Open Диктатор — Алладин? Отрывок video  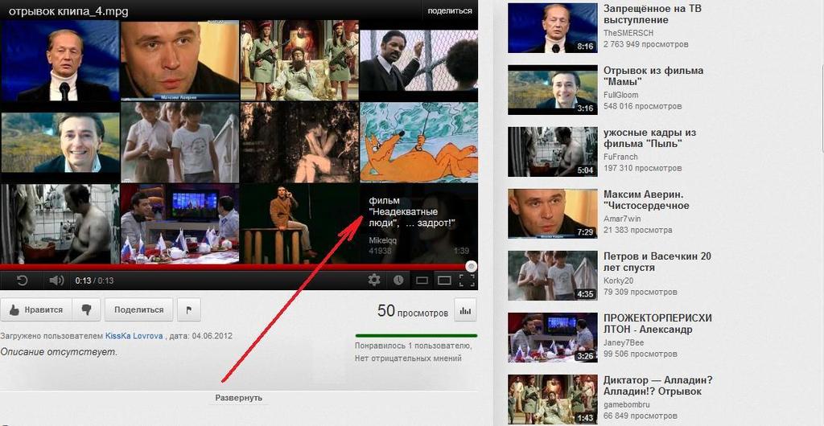coord(657,386)
